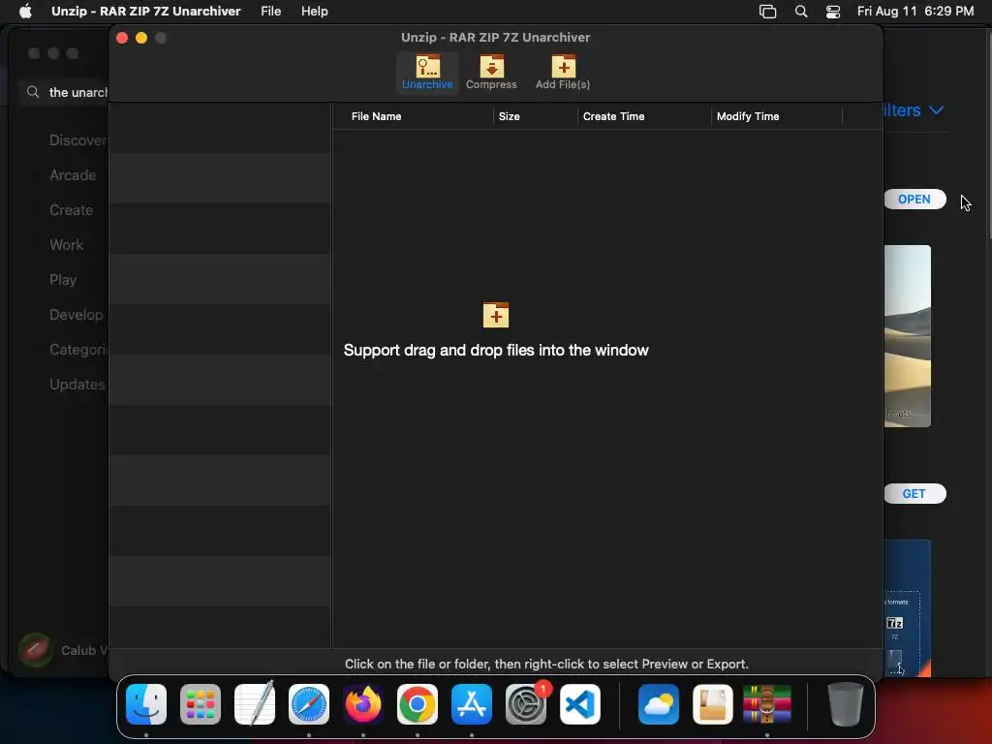Select Updates in App Store sidebar
Image resolution: width=992 pixels, height=744 pixels.
(x=77, y=384)
